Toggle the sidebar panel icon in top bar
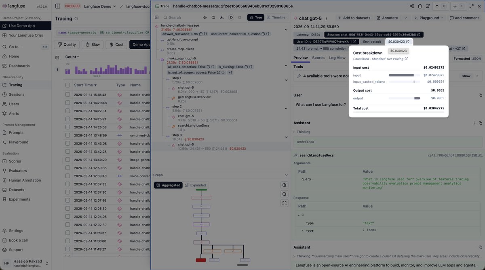This screenshot has width=485, height=270. pos(58,6)
